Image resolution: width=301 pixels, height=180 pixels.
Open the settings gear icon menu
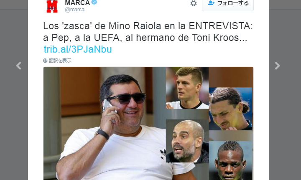click(x=194, y=3)
